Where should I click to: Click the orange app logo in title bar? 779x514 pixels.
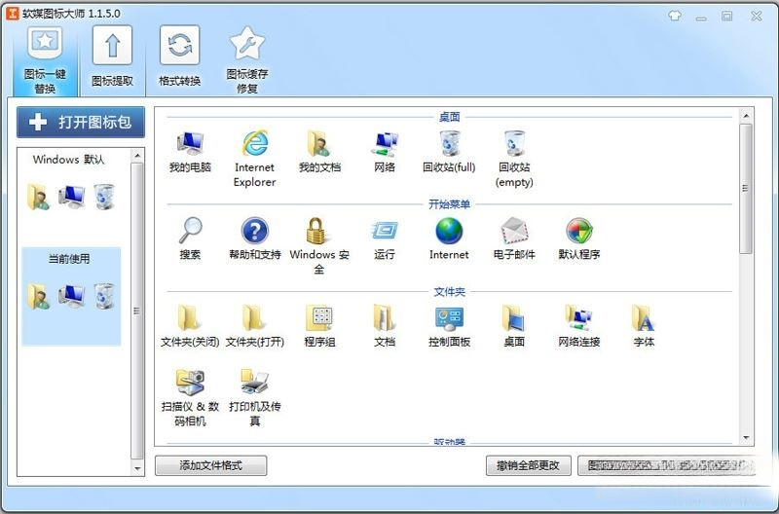pos(12,14)
